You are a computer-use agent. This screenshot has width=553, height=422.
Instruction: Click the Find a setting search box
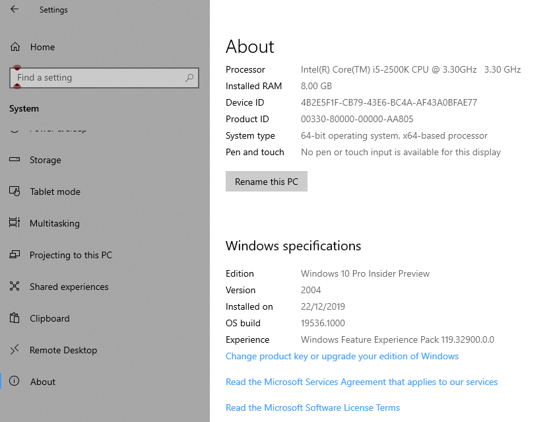(x=104, y=78)
